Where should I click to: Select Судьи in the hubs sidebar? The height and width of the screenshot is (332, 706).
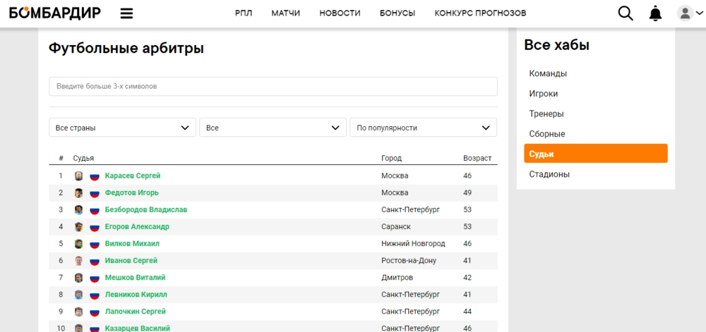tap(595, 154)
